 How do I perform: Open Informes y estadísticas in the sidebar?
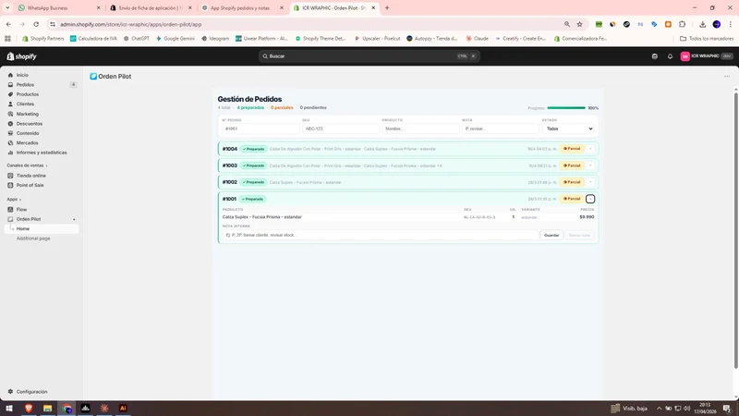tap(42, 153)
